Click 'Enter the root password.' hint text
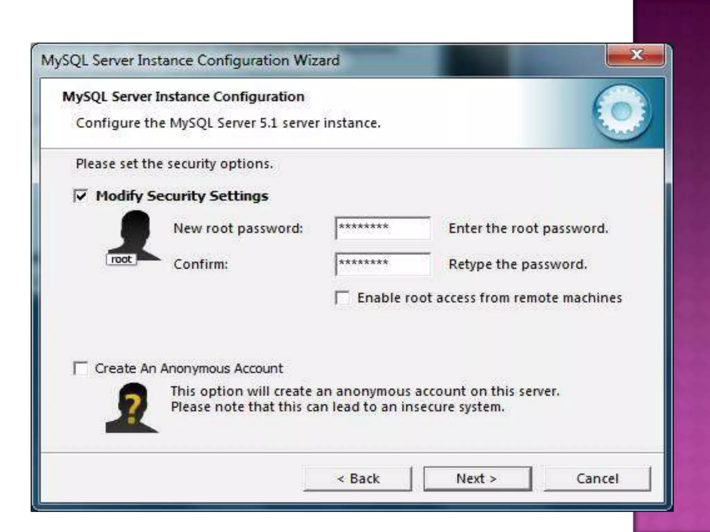 528,228
